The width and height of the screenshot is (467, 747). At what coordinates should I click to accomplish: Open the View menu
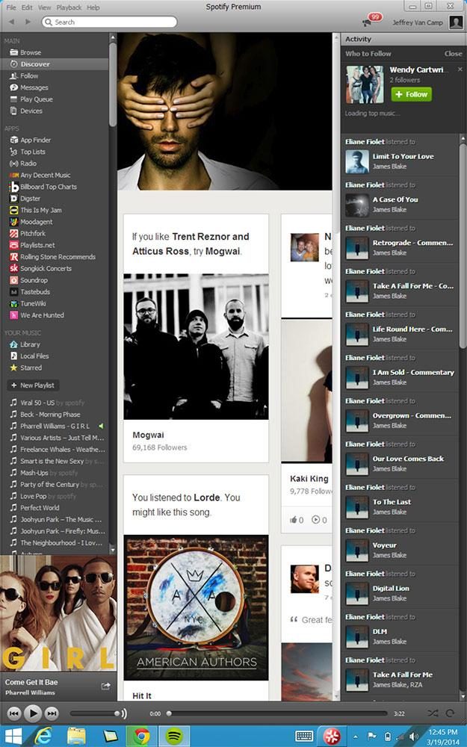click(44, 7)
